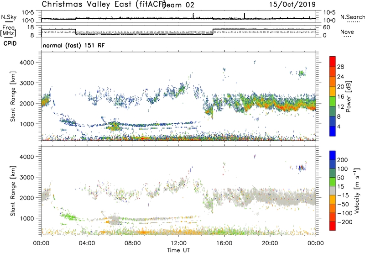
Task: Click the "08:00" time tick label
Action: point(133,243)
